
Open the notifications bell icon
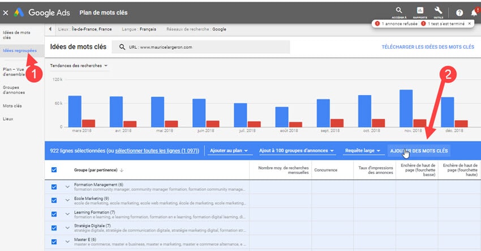(474, 12)
